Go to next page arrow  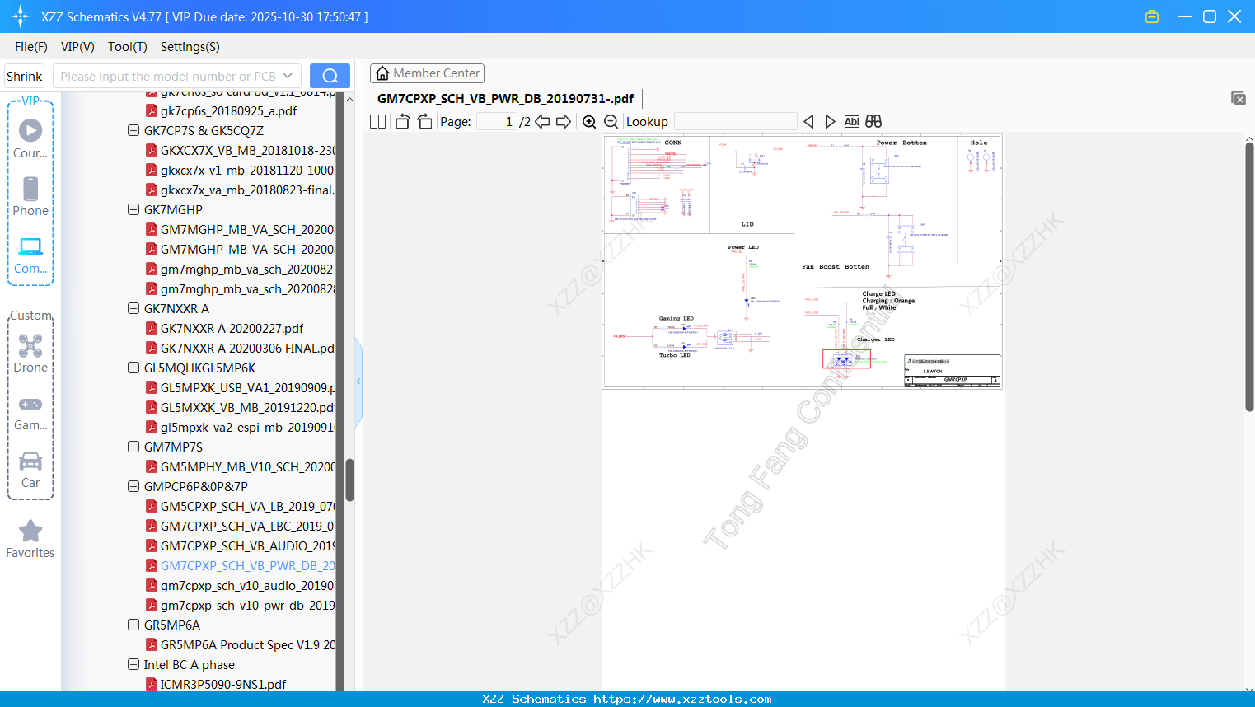[564, 122]
